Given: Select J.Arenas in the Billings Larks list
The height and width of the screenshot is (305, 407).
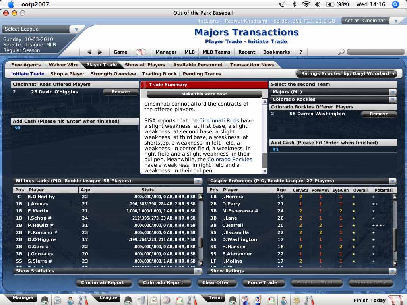Looking at the screenshot, I should tap(105, 204).
